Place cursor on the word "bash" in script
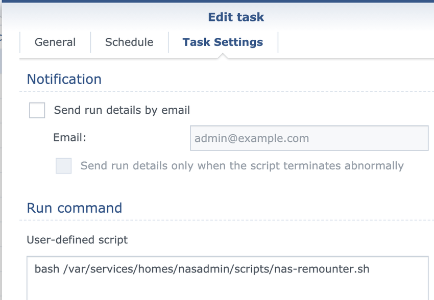The image size is (434, 300). tap(45, 268)
